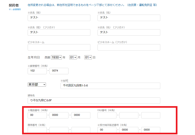Click the ビジネスネーム（フリガナ） input field
The width and height of the screenshot is (195, 135).
click(129, 47)
